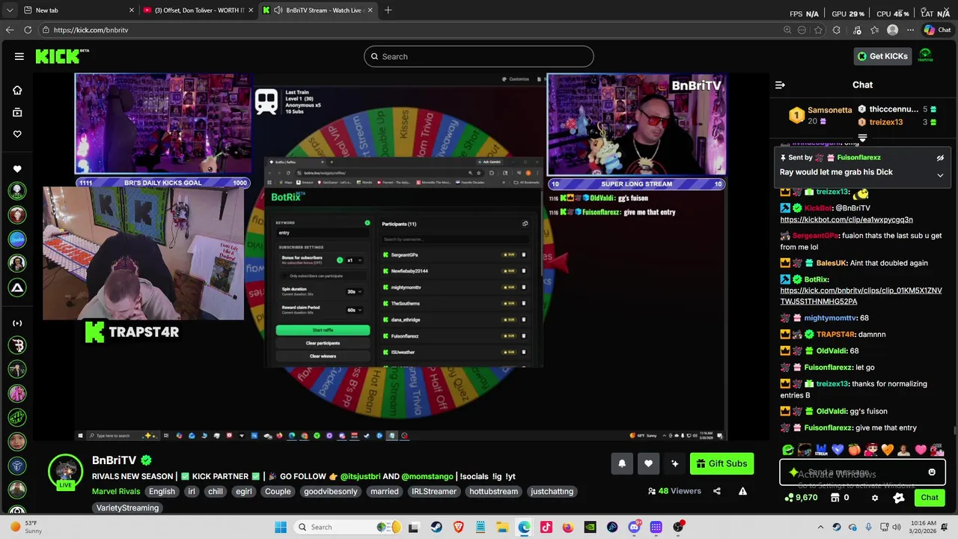Click the Windows taskbar Search box
Image resolution: width=958 pixels, height=539 pixels.
click(x=346, y=527)
